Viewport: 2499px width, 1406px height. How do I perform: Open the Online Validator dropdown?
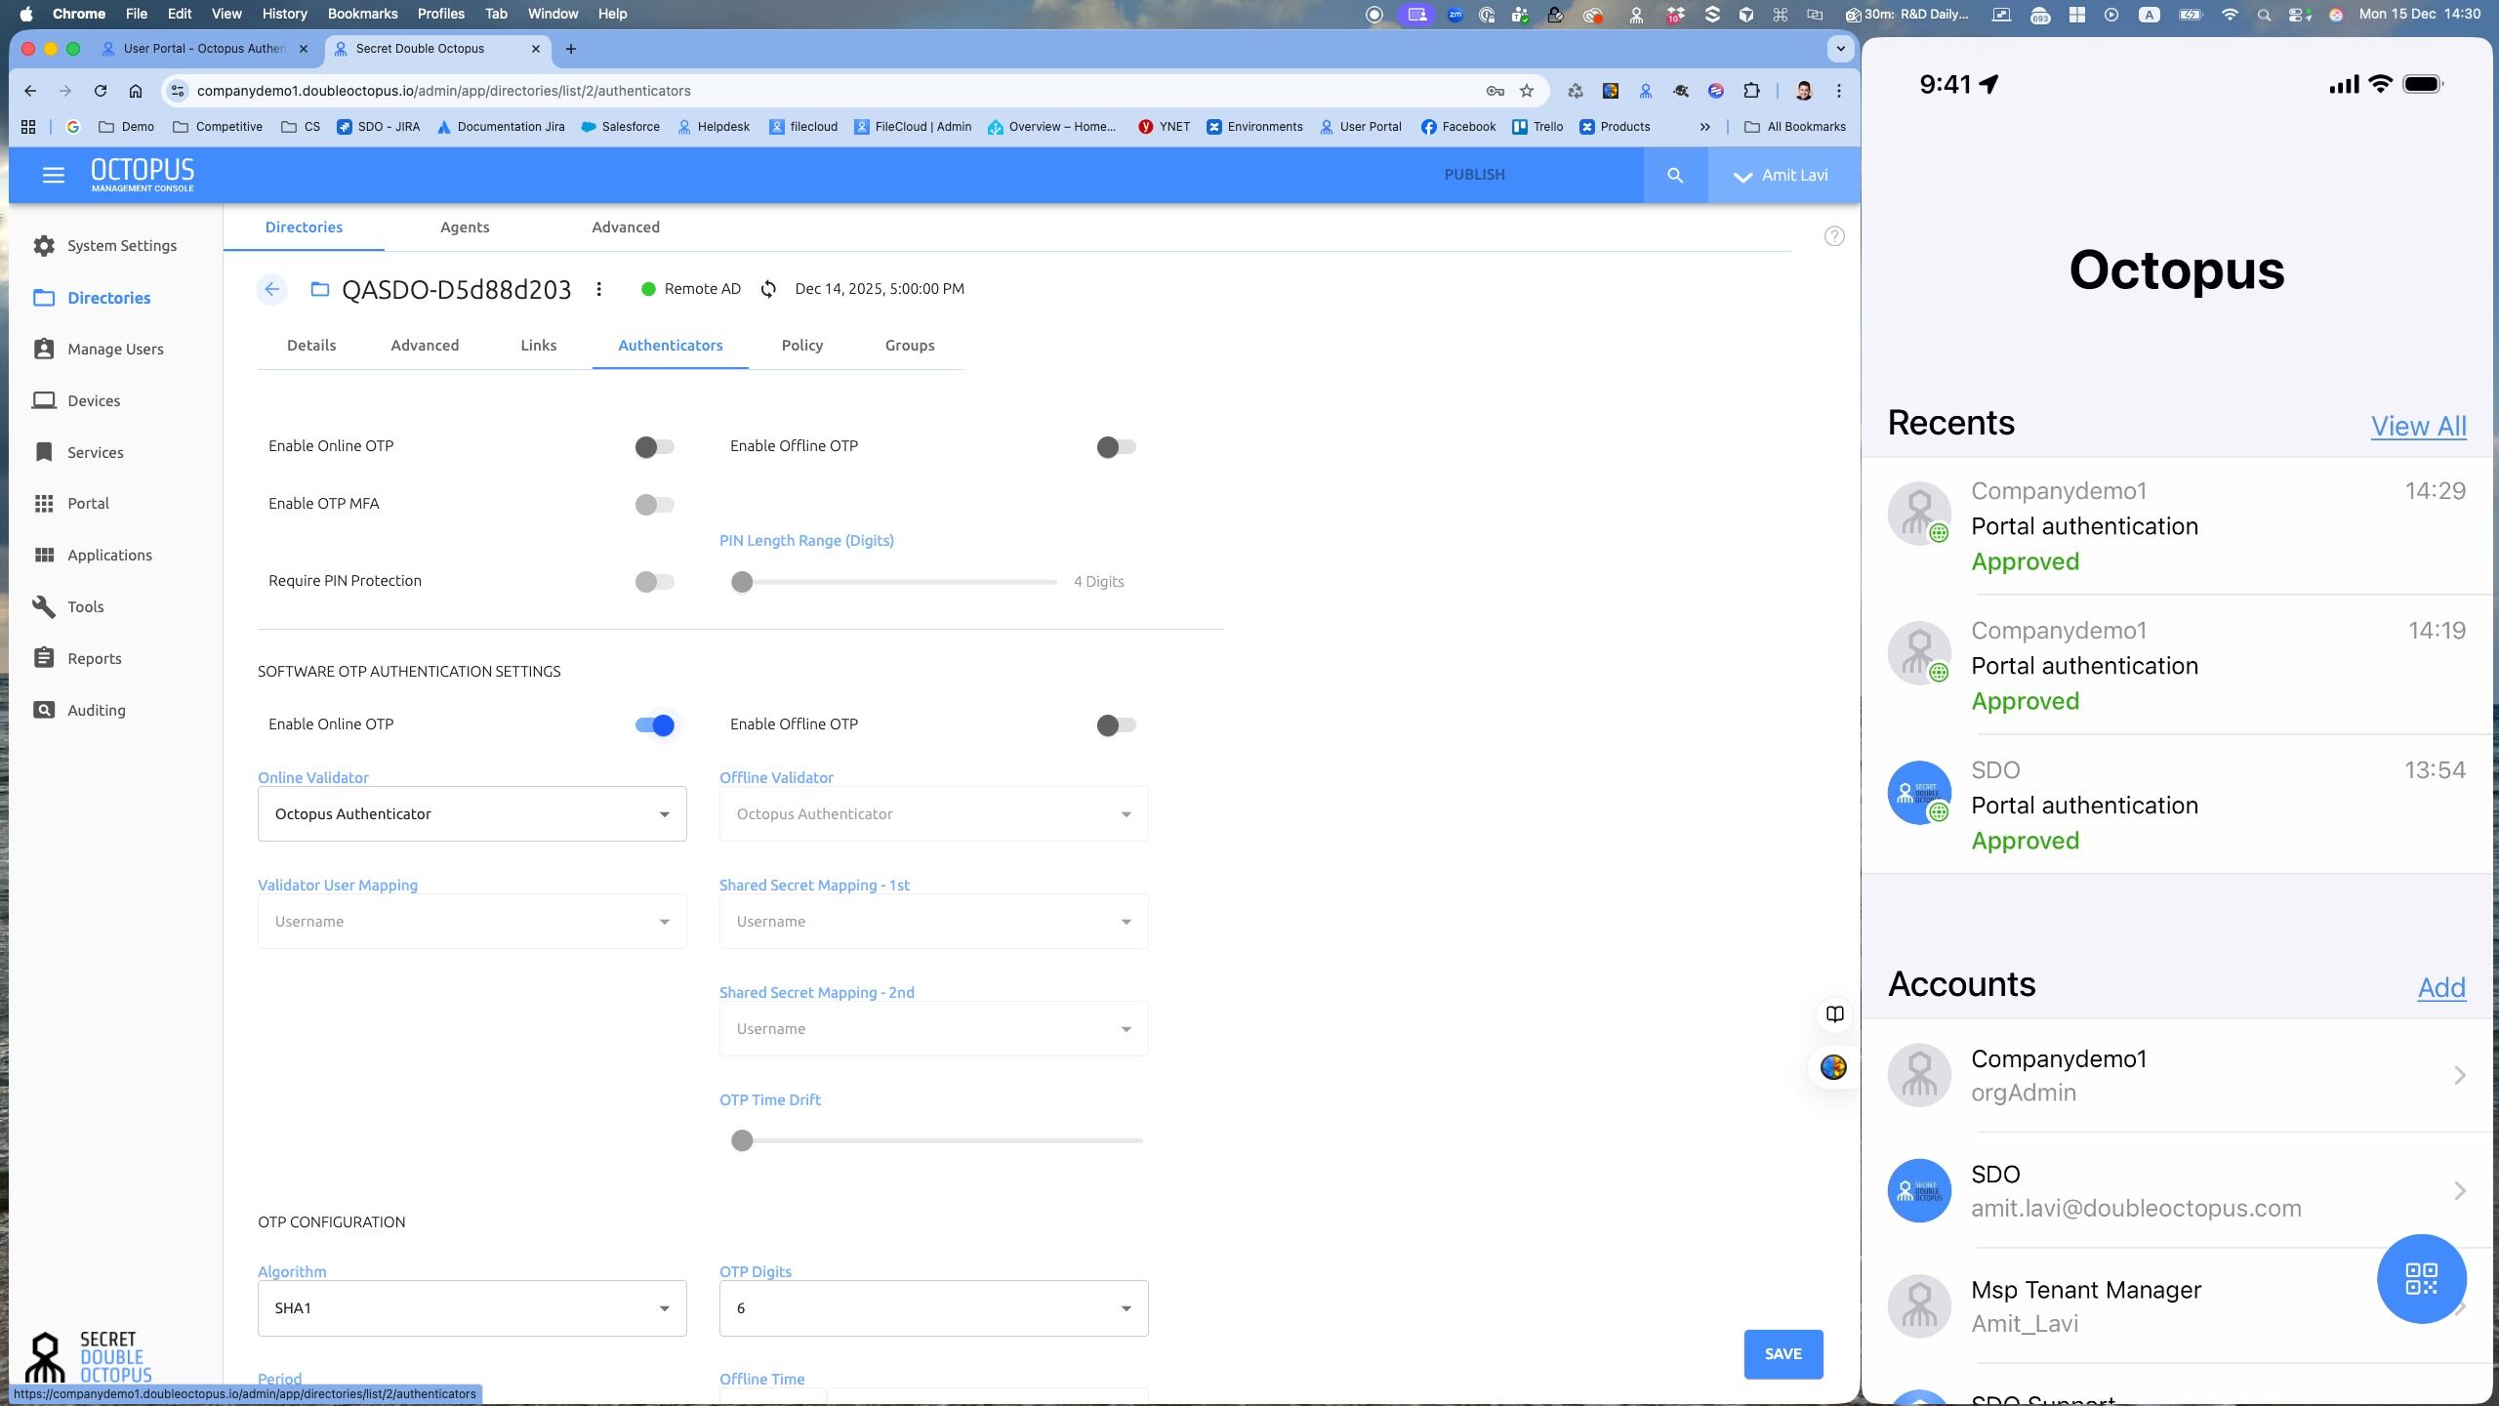click(x=471, y=814)
